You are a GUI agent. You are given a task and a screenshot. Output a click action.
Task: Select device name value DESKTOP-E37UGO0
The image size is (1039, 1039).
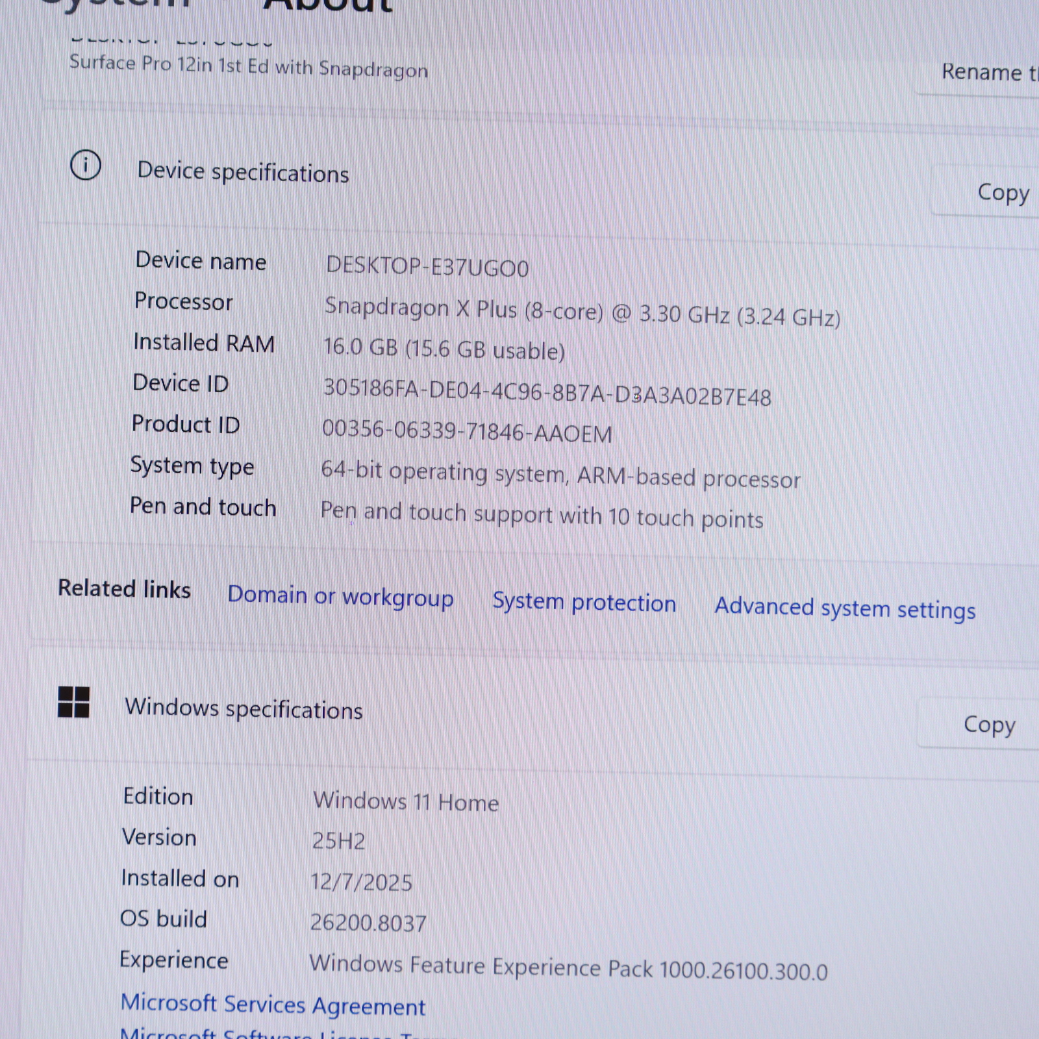coord(427,266)
